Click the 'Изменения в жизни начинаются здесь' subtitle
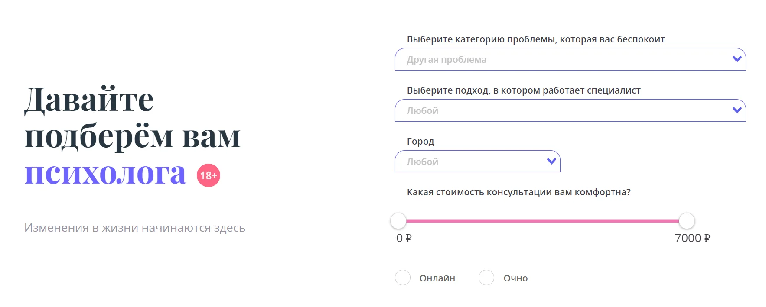766x307 pixels. [135, 228]
